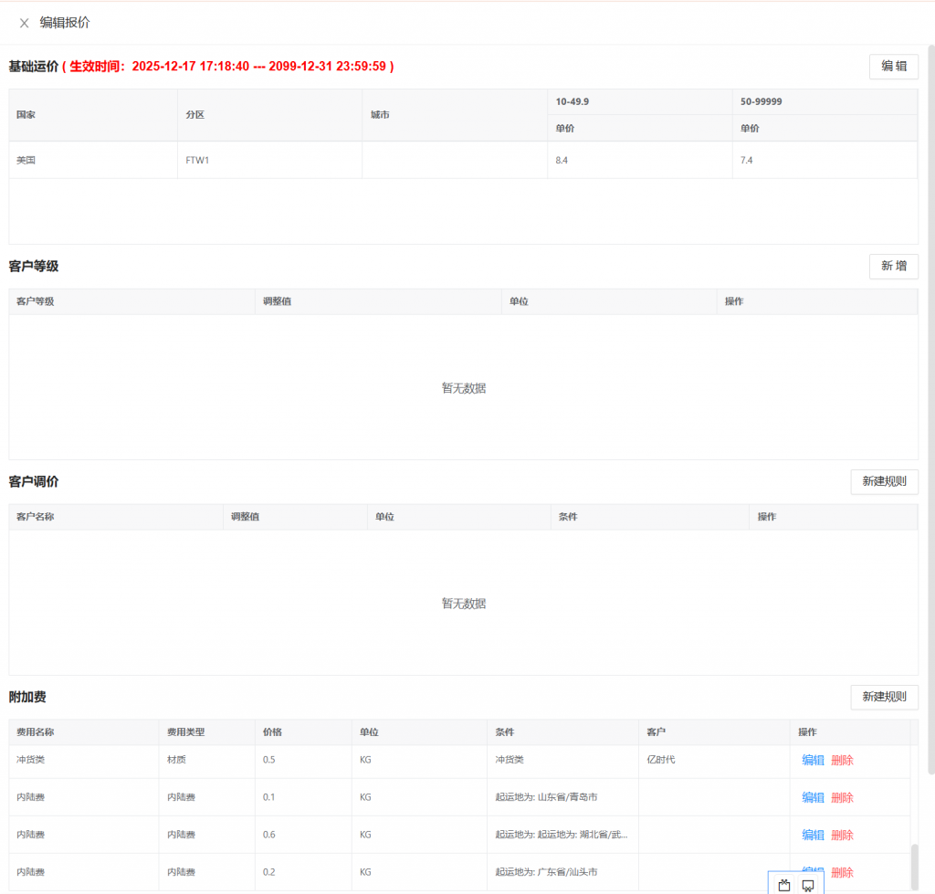Screen dimensions: 935x894
Task: Click 编辑 button for 基础运价 section
Action: click(893, 67)
